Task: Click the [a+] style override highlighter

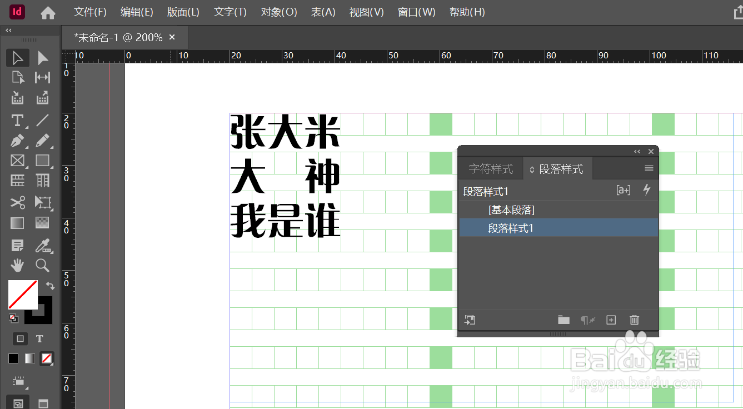Action: point(624,190)
